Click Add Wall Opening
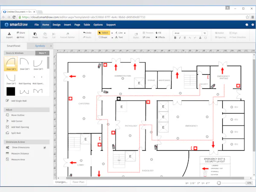 coord(17,127)
